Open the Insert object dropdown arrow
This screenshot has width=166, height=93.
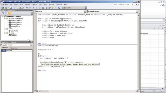click(x=8, y=8)
